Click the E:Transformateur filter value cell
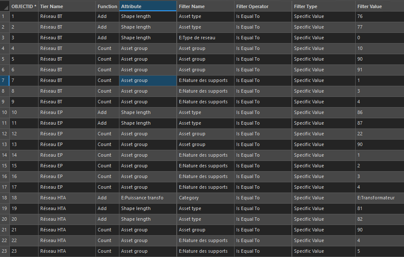This screenshot has width=404, height=257. click(380, 198)
